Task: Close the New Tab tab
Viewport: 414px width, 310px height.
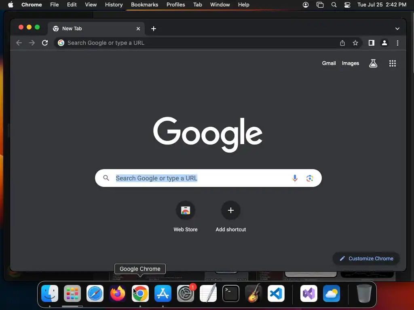Action: 138,29
